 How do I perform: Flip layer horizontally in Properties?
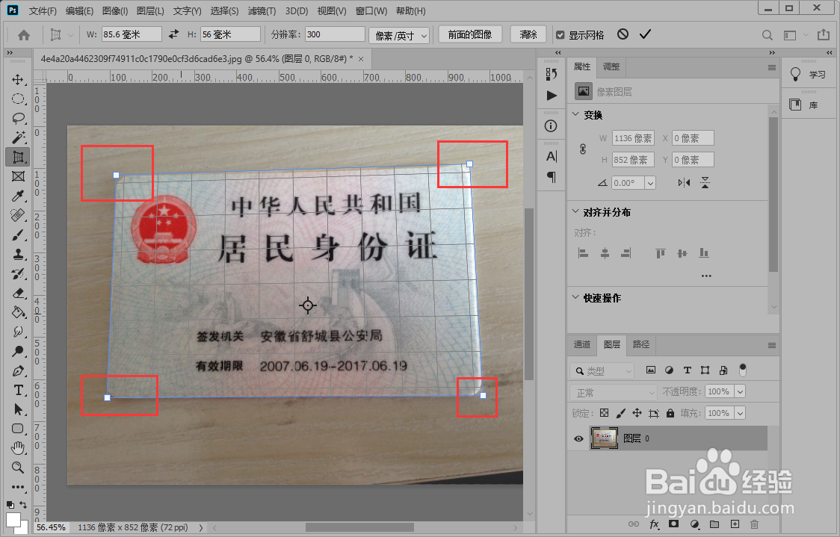coord(684,182)
